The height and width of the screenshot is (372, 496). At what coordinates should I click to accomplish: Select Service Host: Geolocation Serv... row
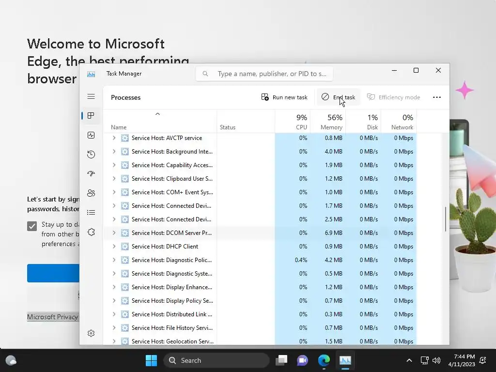click(260, 341)
